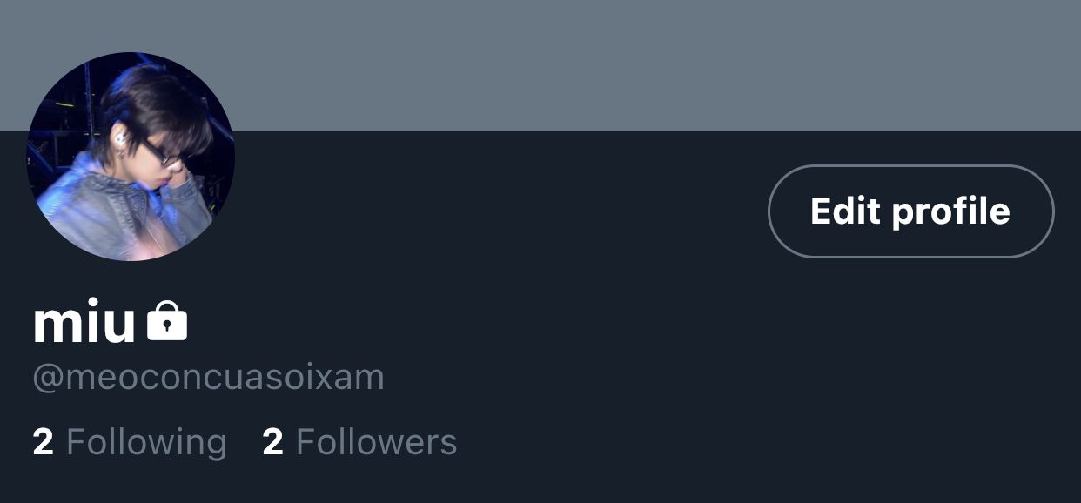This screenshot has height=503, width=1081.
Task: Click the word Edit in profile button
Action: click(x=845, y=211)
